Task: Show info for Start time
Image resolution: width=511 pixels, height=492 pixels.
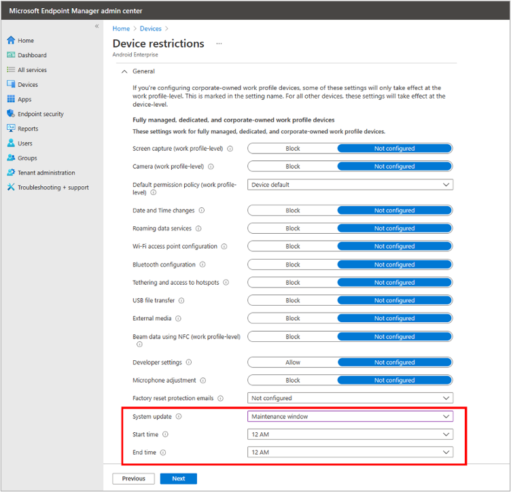Action: pos(165,434)
